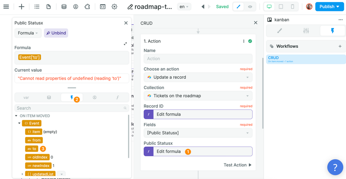The width and height of the screenshot is (346, 179).
Task: Open the 'Update a record' action dropdown
Action: point(198,77)
